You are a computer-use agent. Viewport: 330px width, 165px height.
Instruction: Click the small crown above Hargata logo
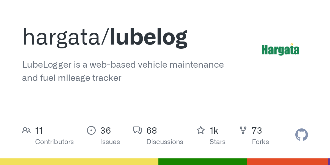click(292, 44)
